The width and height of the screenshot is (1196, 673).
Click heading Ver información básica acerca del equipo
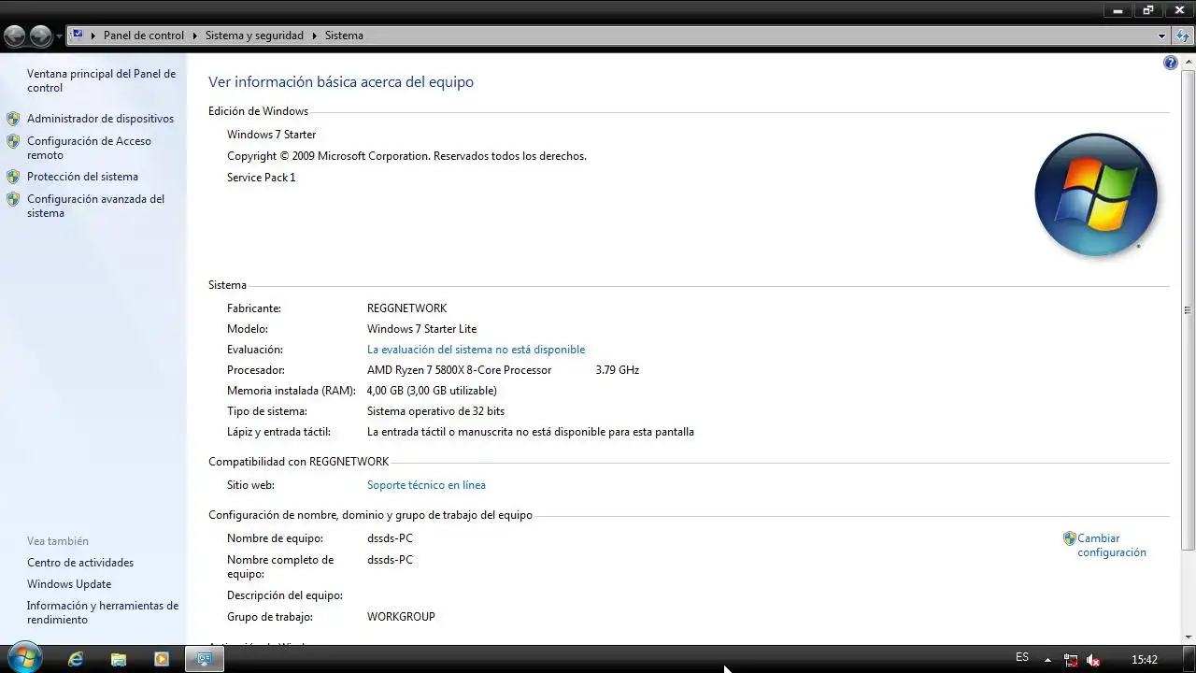pos(341,82)
